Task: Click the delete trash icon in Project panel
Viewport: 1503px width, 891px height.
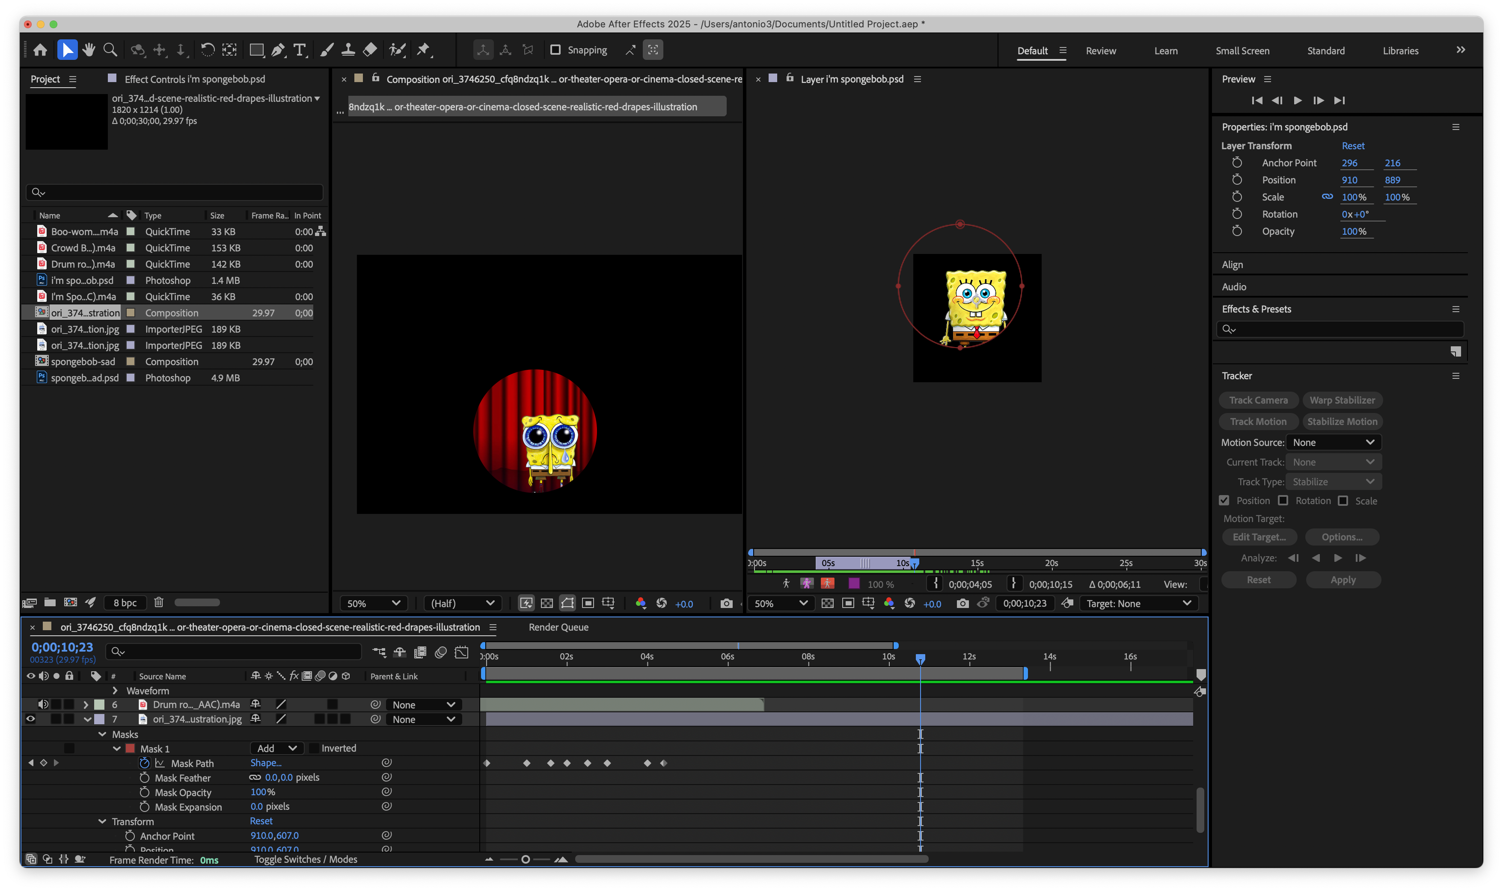Action: coord(159,602)
